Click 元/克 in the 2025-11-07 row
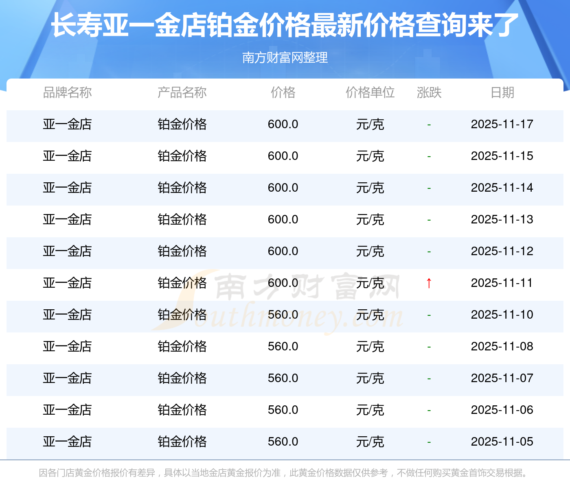Viewport: 570px width, 479px height. tap(370, 378)
